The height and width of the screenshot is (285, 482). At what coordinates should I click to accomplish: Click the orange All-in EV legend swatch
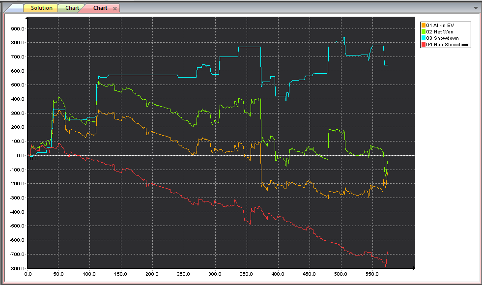[423, 25]
